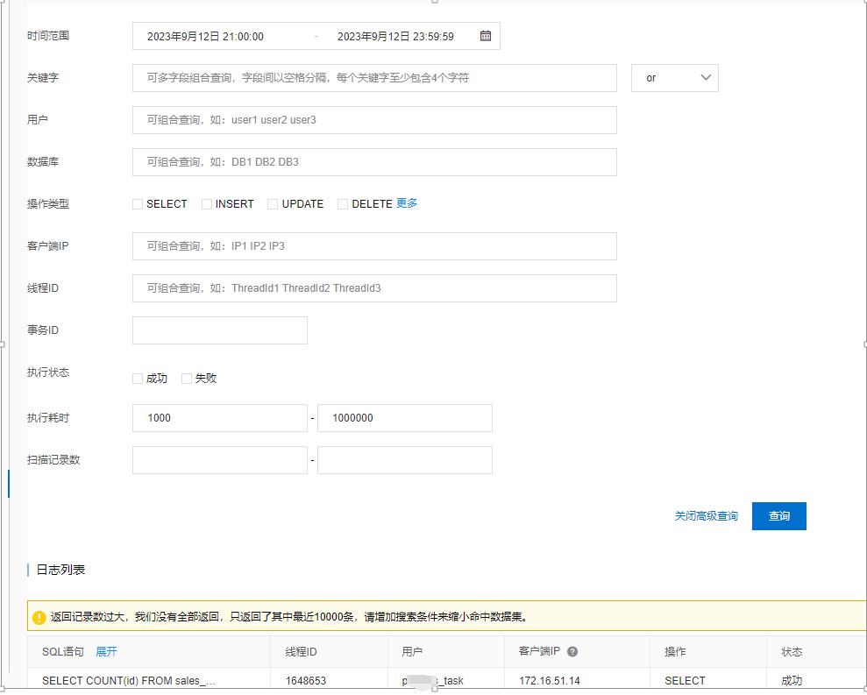Click the minimum 执行耗时 field showing 1000
Screen dimensions: 867x695
point(220,418)
